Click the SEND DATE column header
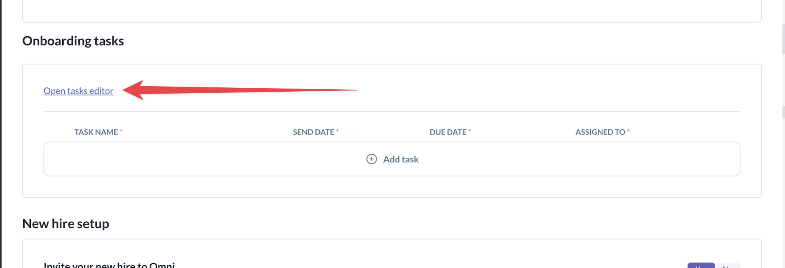The image size is (785, 268). click(313, 132)
